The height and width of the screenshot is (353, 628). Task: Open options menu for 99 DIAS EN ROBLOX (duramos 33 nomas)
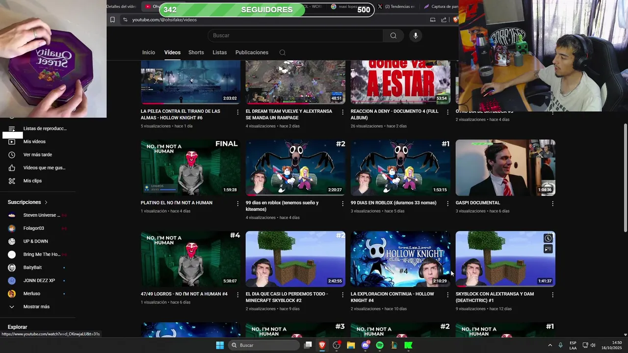pyautogui.click(x=447, y=203)
